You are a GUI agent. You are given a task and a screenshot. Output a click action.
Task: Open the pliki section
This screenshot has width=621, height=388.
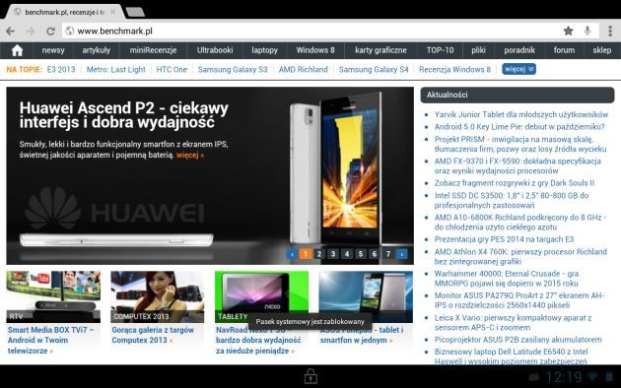[478, 50]
